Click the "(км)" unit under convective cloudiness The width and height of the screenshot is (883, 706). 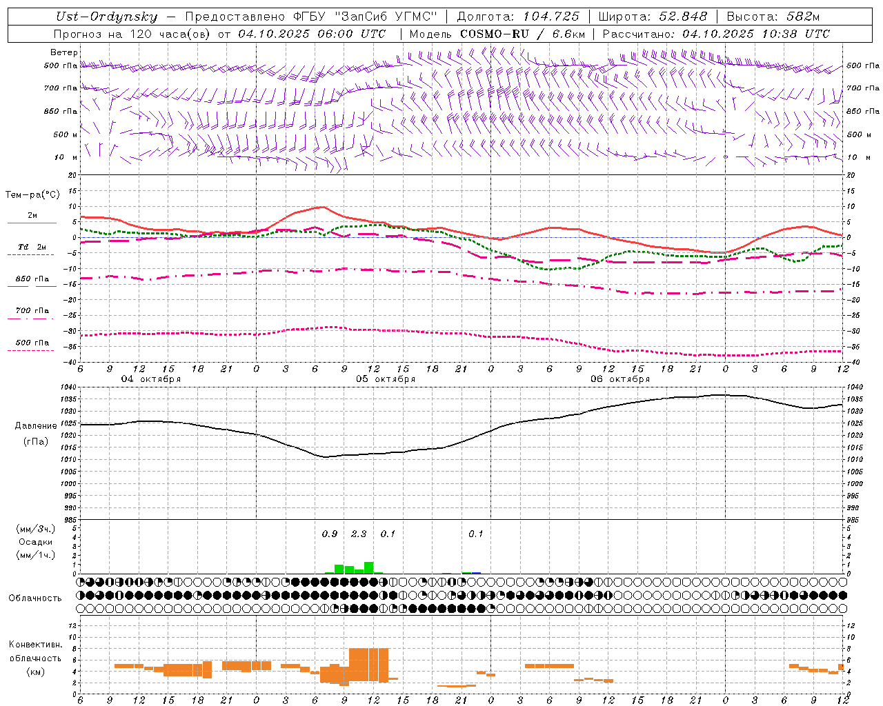click(35, 672)
